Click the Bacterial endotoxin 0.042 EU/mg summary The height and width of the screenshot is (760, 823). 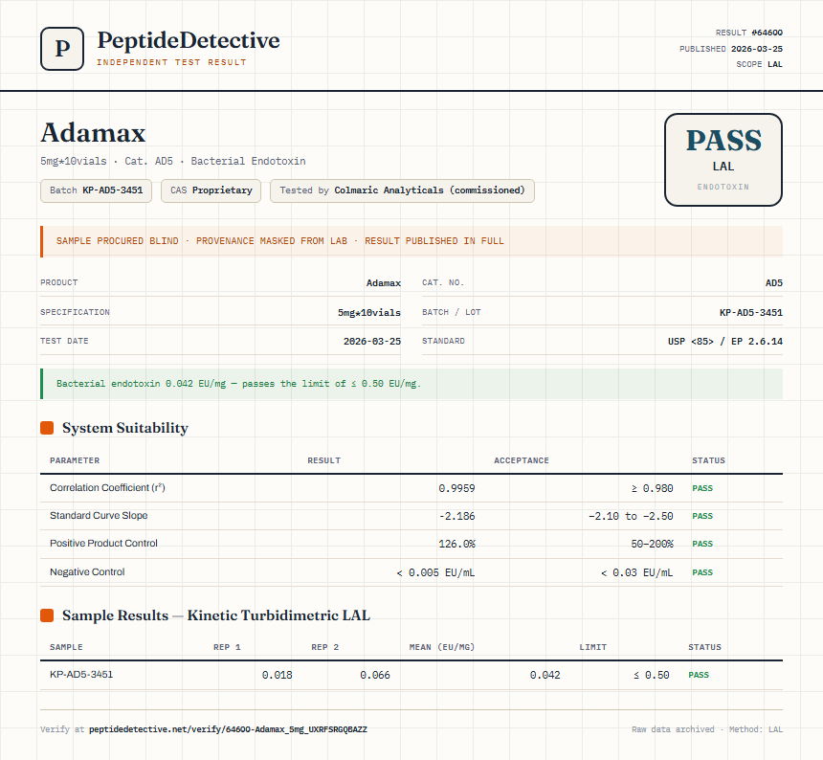coord(411,384)
